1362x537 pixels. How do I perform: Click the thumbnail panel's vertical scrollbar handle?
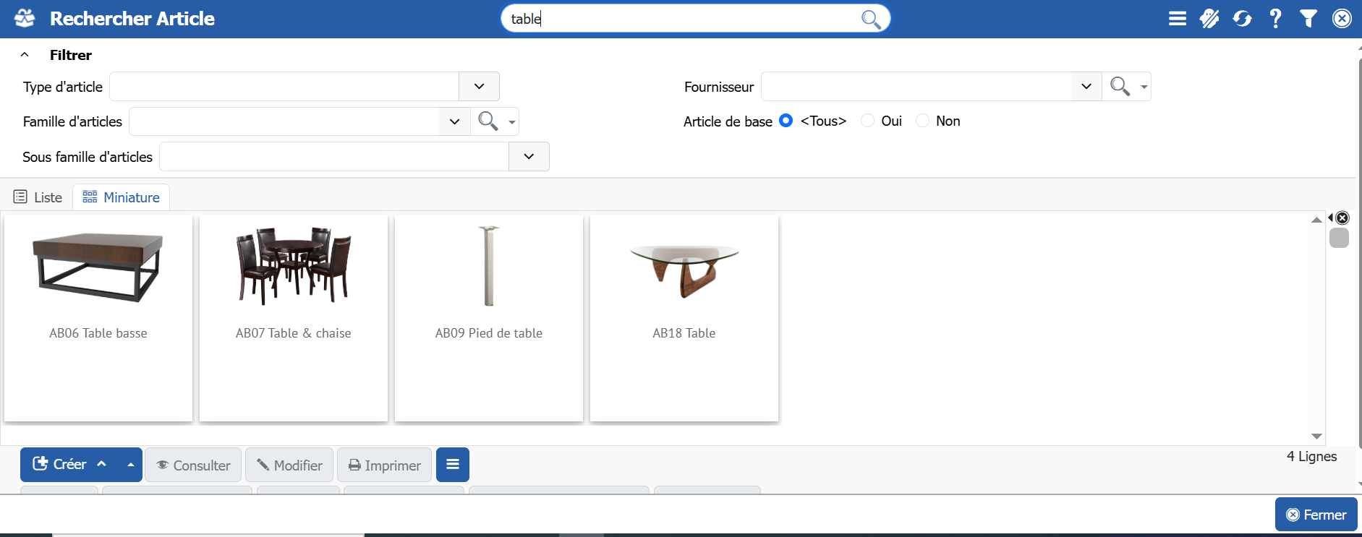(1339, 239)
